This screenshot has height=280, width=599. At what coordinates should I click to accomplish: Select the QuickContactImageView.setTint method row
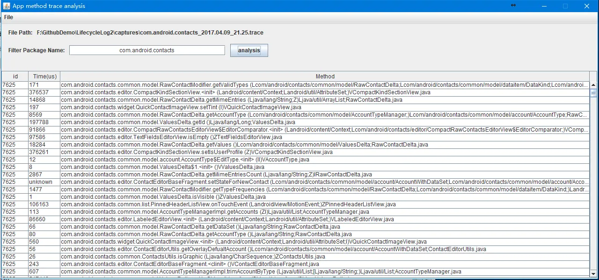[325, 107]
